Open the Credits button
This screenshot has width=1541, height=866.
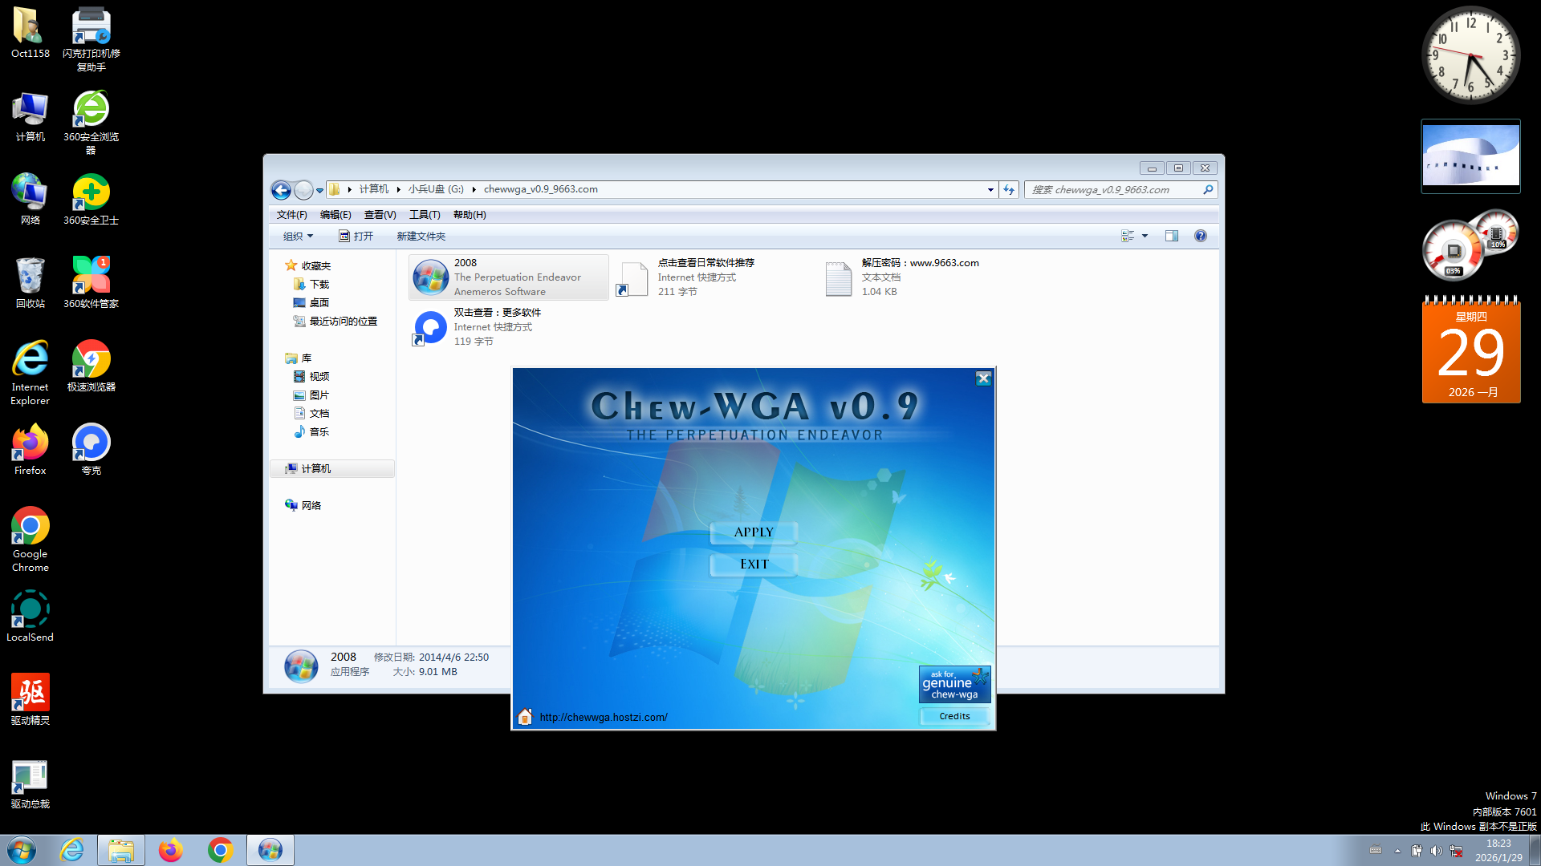(x=954, y=716)
